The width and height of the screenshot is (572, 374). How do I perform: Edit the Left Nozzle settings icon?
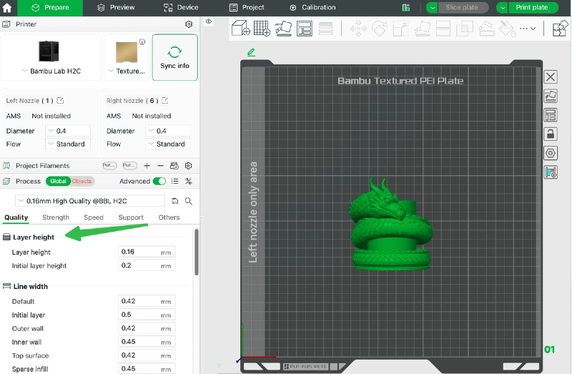click(60, 100)
